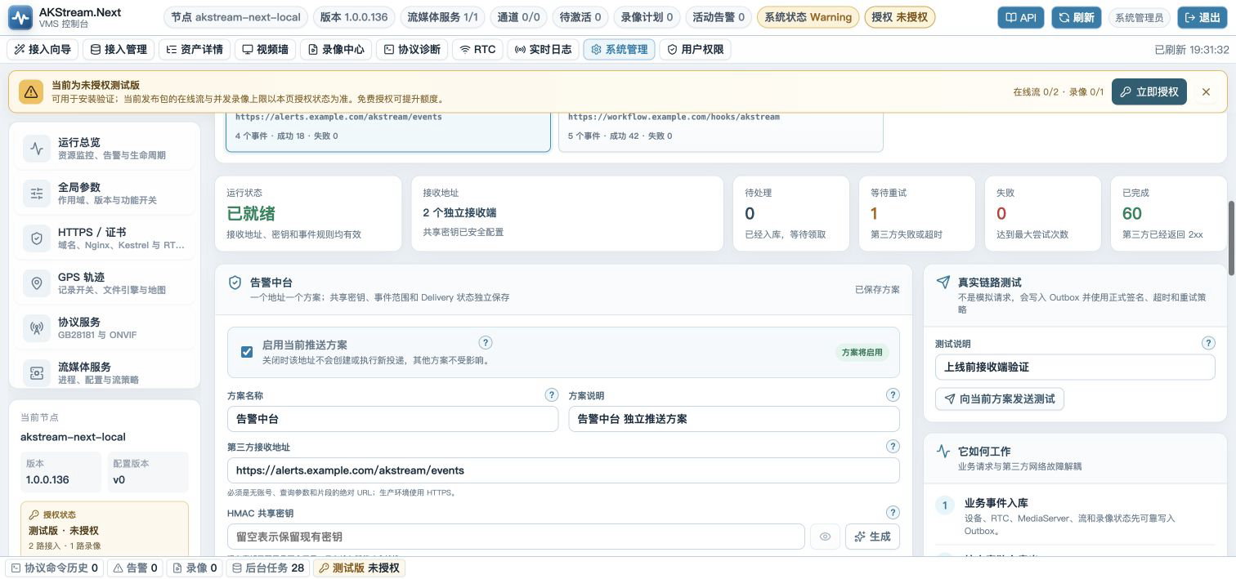
Task: Click the 告警中台 shield header icon
Action: [x=235, y=283]
